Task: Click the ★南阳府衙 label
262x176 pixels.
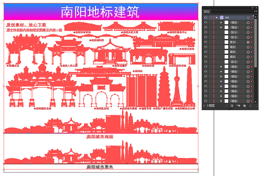Action: click(148, 66)
